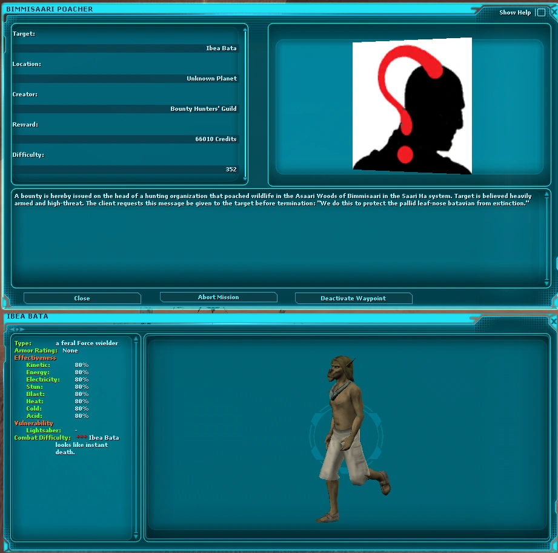Click the Abort Mission button
Screen dimensions: 558x553
[x=219, y=297]
